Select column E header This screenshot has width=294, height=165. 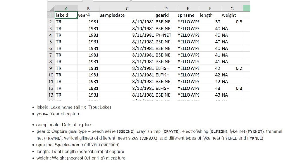(188, 9)
